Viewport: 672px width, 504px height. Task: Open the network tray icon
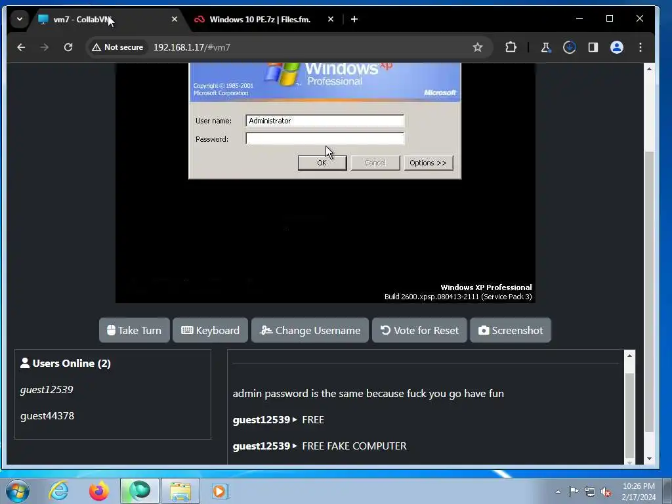(x=590, y=492)
